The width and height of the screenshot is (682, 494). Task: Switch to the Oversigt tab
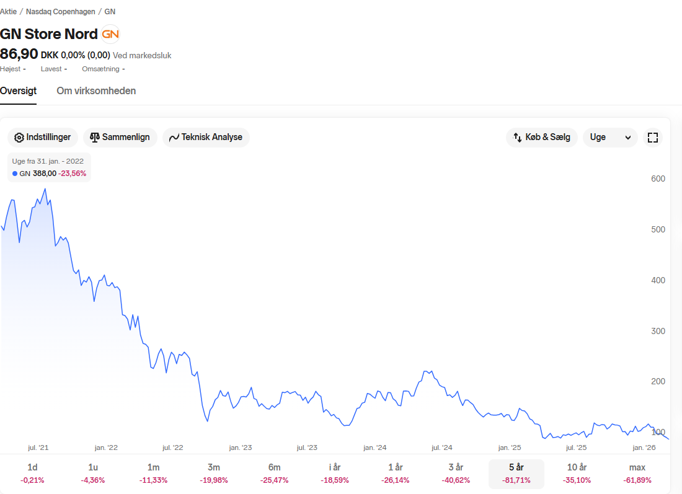pyautogui.click(x=18, y=91)
